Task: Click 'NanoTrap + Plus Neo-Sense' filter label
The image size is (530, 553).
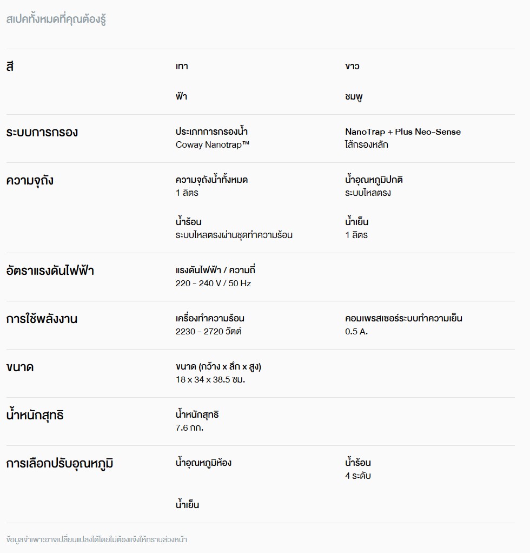Action: point(403,132)
